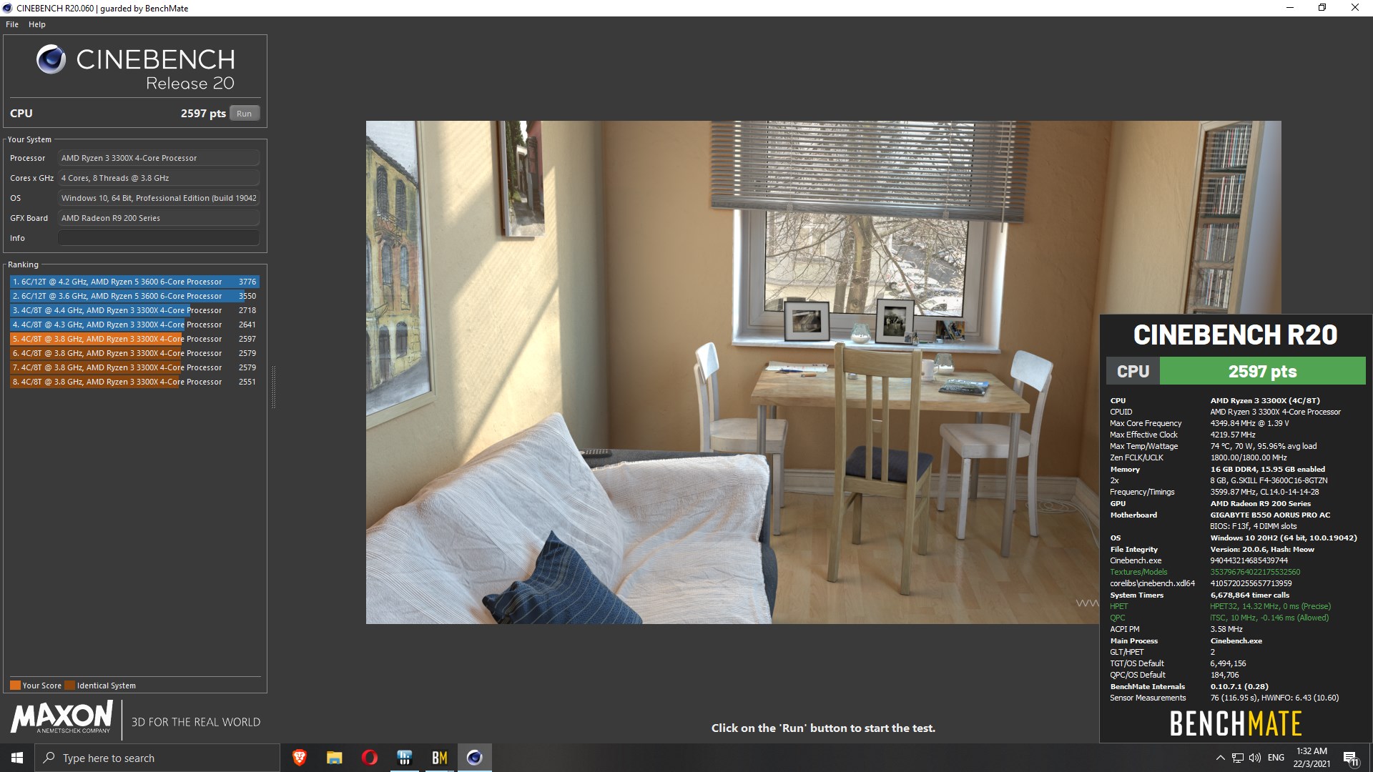Click the Motherboard GIGABYTE B550 AORUS PRO AC text
The width and height of the screenshot is (1373, 772).
[1270, 515]
